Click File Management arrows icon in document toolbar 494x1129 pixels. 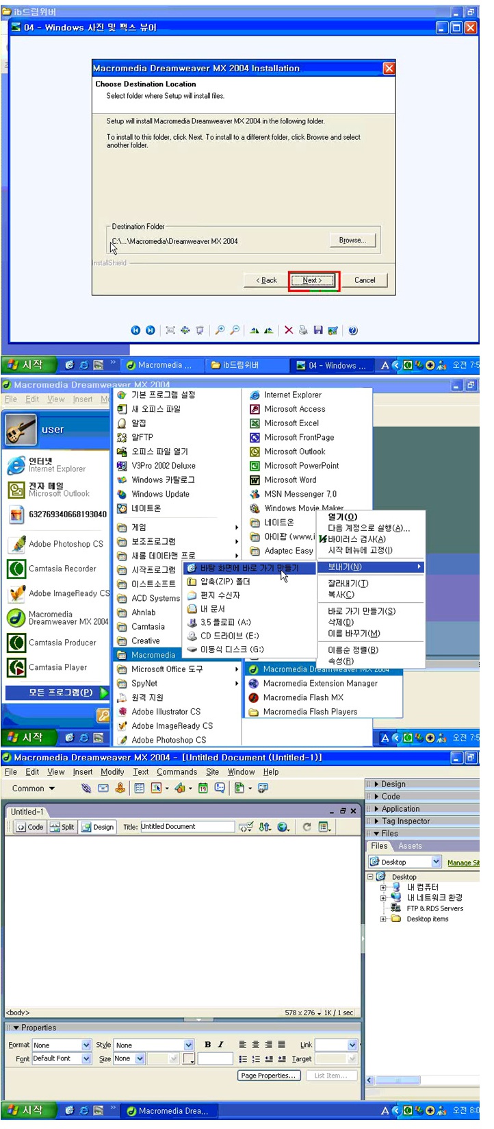265,827
